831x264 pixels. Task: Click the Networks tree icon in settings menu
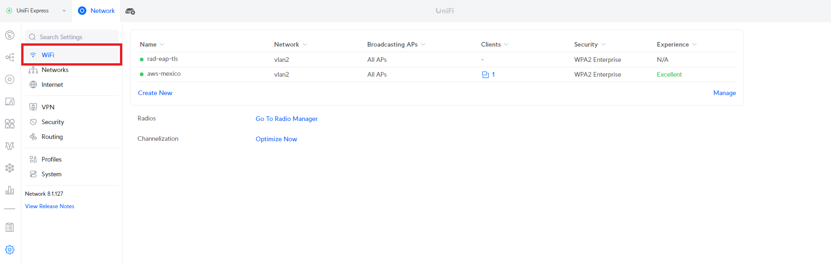pos(33,70)
